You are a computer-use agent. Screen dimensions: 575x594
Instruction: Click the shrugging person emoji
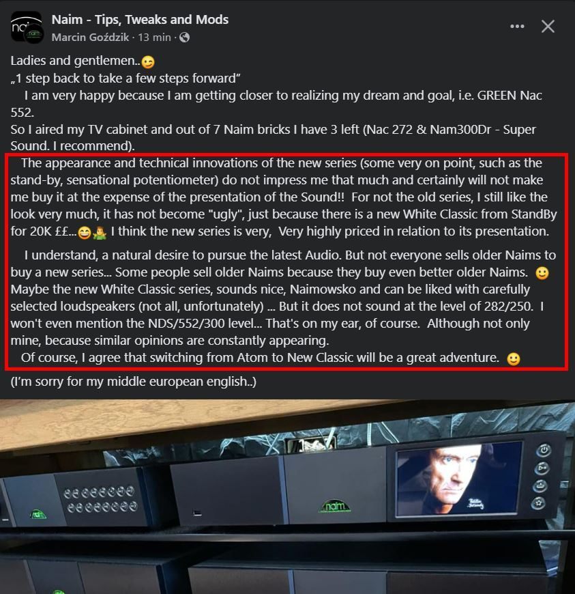100,232
